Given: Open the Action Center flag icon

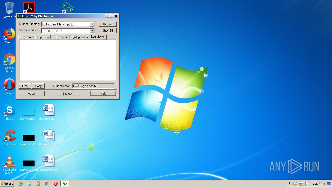Looking at the screenshot, I should 307,184.
